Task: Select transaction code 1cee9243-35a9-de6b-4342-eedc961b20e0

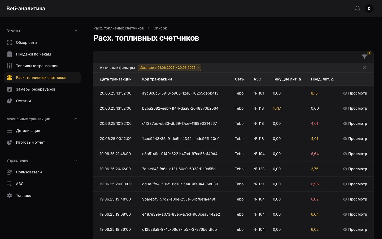Action: [181, 139]
